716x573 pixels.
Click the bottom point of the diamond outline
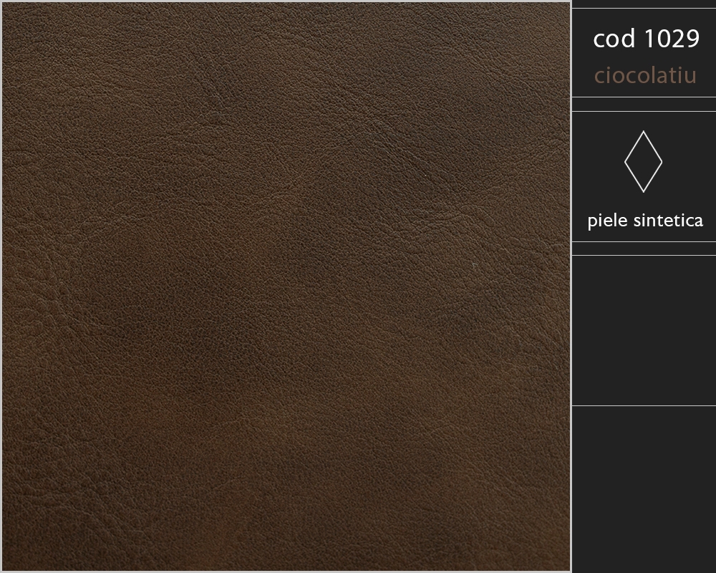[x=644, y=191]
